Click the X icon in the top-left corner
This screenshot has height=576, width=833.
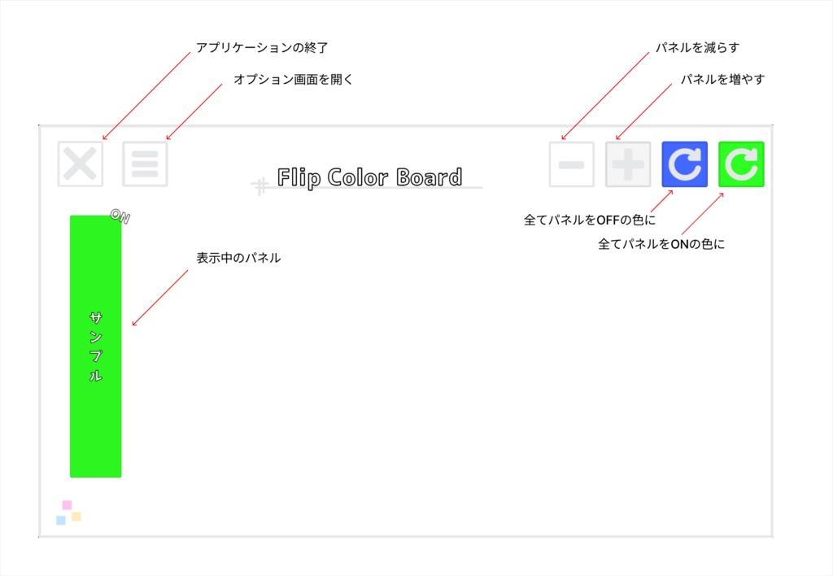tap(79, 164)
